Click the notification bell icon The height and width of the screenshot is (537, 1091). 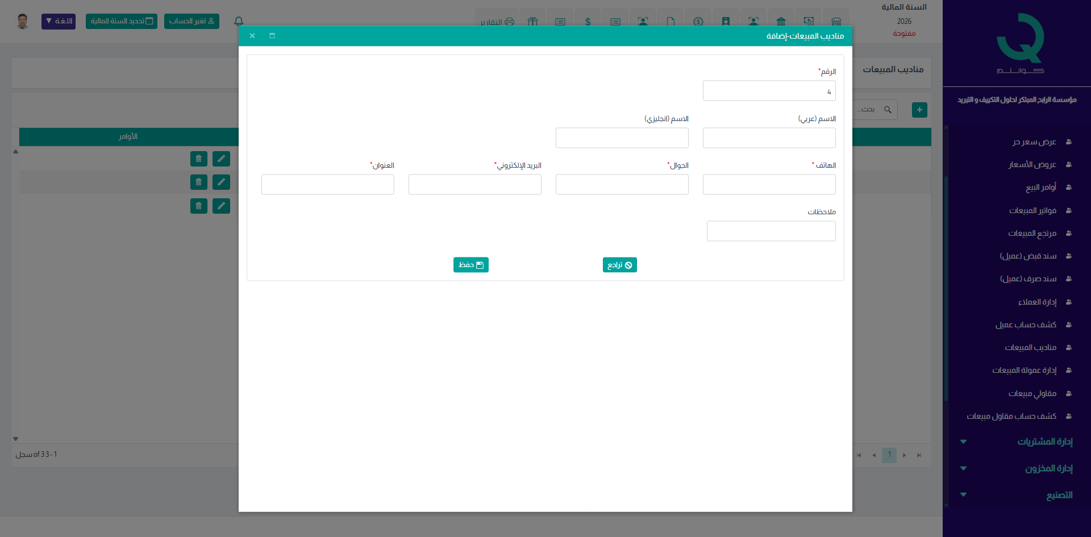coord(239,21)
